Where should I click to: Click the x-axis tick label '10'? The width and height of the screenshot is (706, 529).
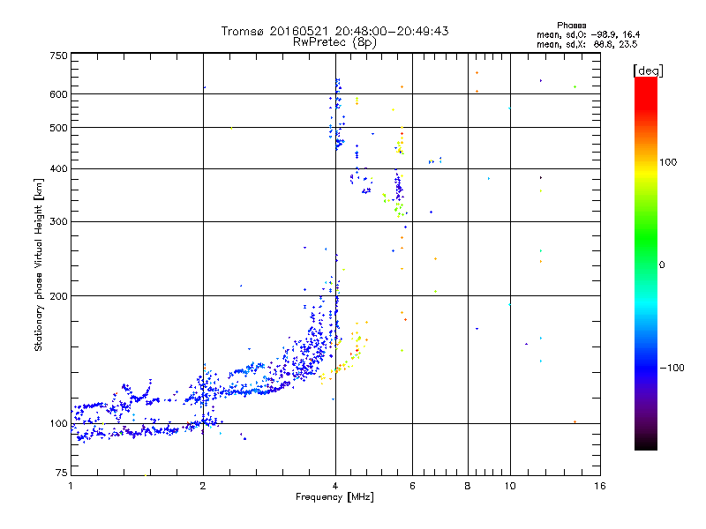510,486
